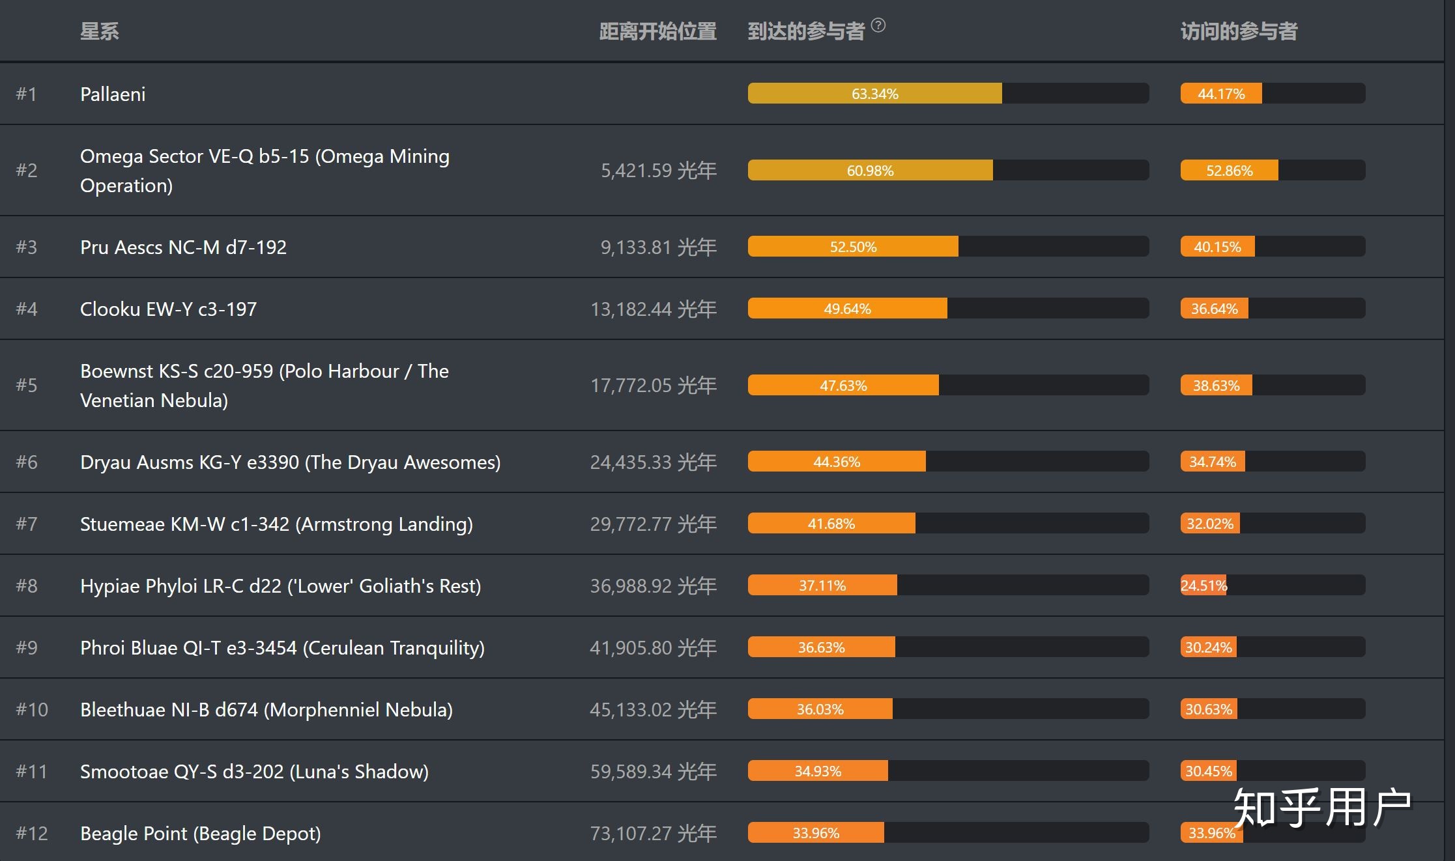1455x861 pixels.
Task: Click the 5,421.59 光年 distance cell
Action: click(658, 171)
